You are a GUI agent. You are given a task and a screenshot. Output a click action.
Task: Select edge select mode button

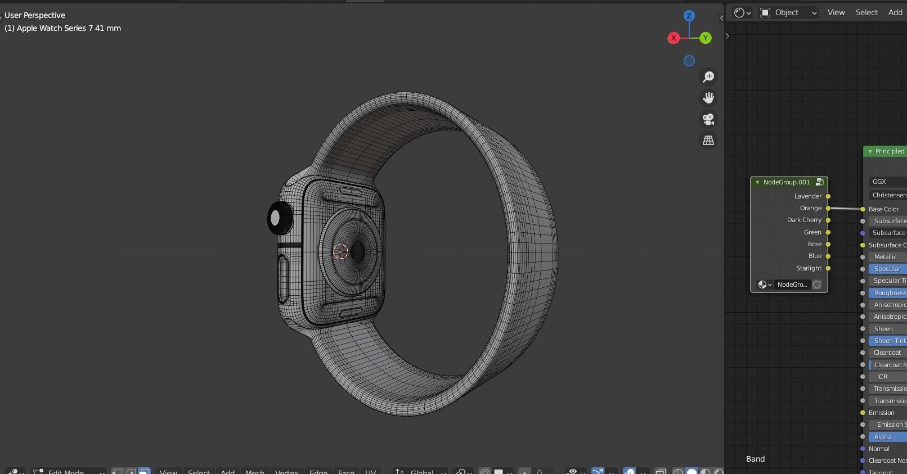[x=131, y=471]
